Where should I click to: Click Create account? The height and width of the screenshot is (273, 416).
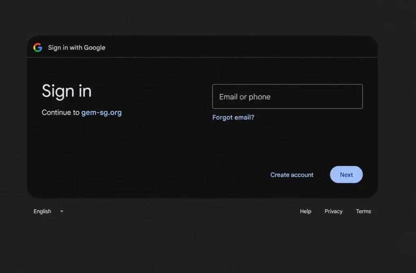(292, 175)
